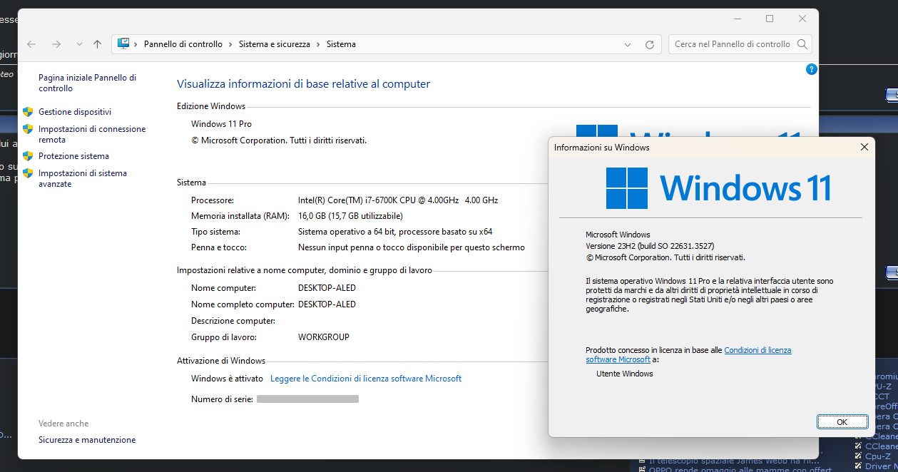Click the Nessun input penna o tocco value
The height and width of the screenshot is (472, 898).
tap(412, 247)
